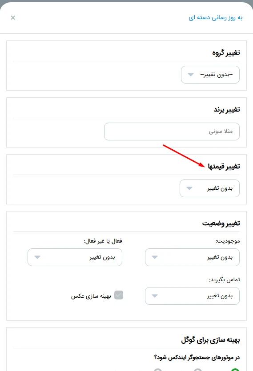Screen dimensions: 253x371
Task: Open the تماس بگیرید dropdown
Action: coord(192,296)
